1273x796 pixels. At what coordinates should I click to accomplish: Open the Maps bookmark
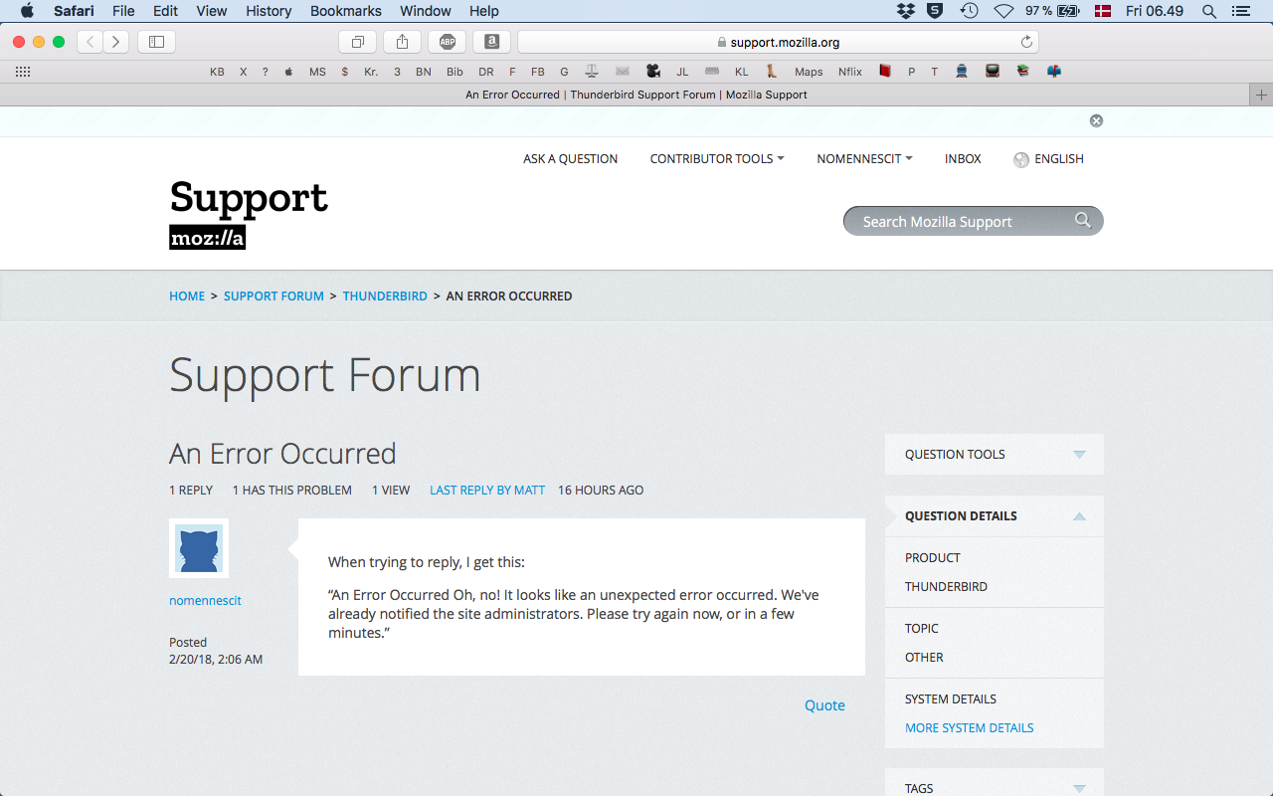pyautogui.click(x=809, y=72)
